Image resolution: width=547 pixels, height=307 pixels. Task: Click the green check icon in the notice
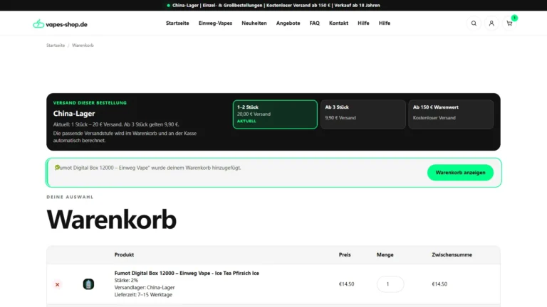click(x=57, y=168)
